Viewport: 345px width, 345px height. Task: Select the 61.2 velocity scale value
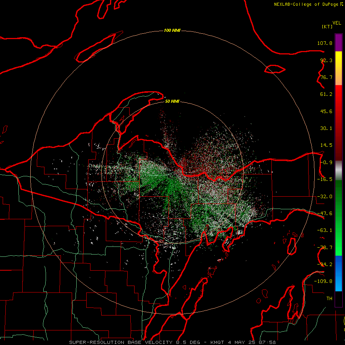click(326, 94)
